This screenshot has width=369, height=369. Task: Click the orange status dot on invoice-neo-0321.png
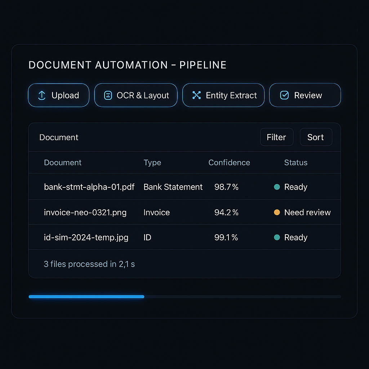(x=277, y=212)
